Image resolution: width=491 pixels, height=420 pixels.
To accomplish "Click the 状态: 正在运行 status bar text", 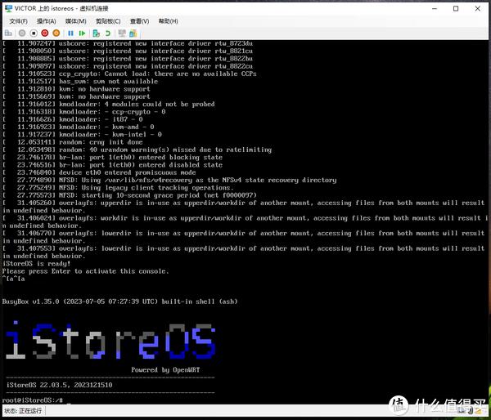I will 23,411.
